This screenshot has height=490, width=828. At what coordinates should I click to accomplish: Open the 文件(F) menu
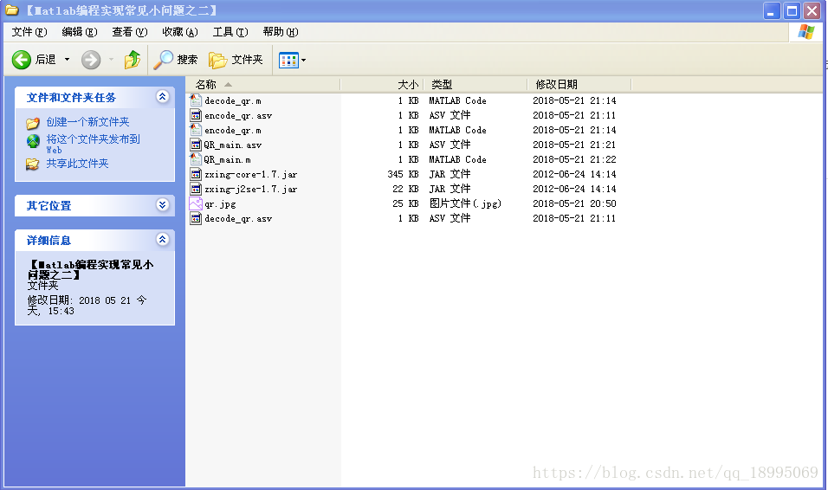[x=29, y=32]
